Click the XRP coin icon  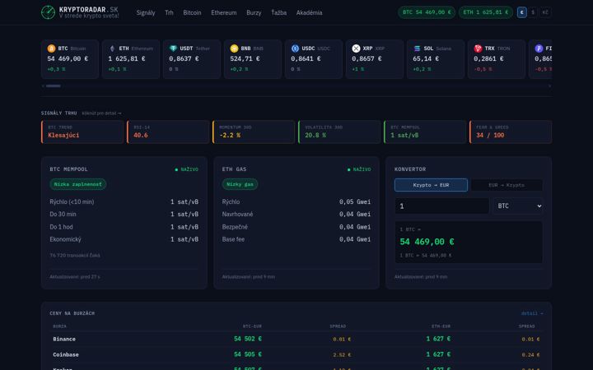click(356, 49)
